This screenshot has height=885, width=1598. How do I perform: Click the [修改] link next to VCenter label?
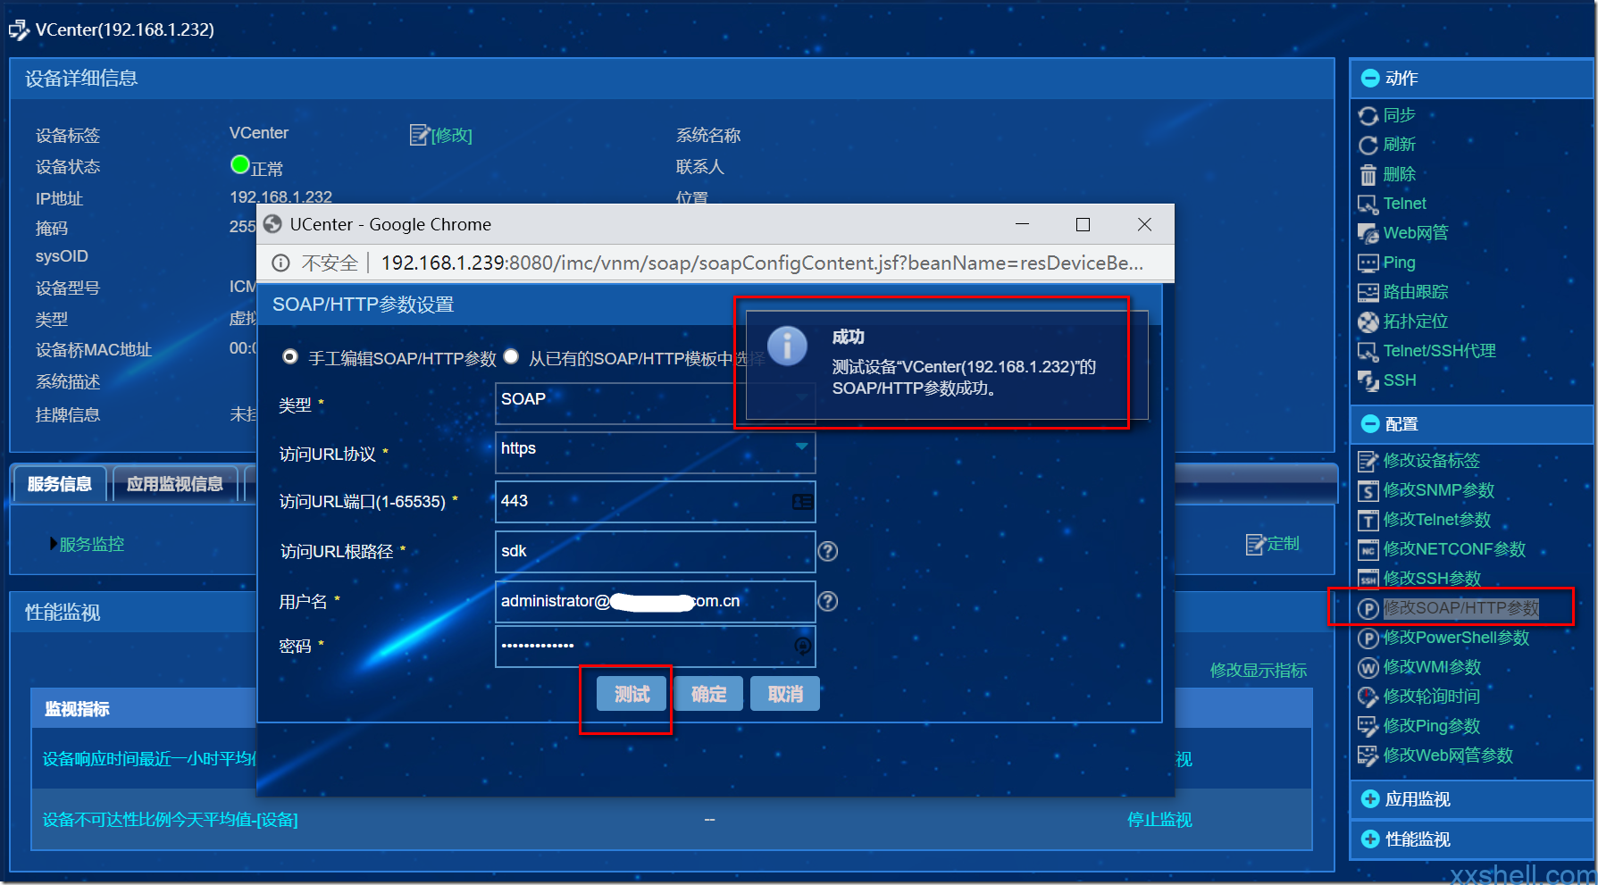(451, 136)
